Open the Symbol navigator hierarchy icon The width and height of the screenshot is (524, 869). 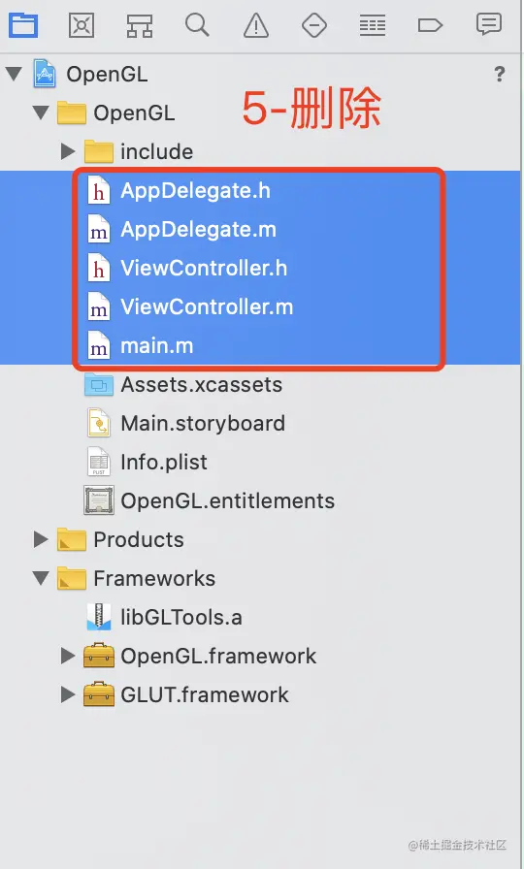tap(139, 25)
